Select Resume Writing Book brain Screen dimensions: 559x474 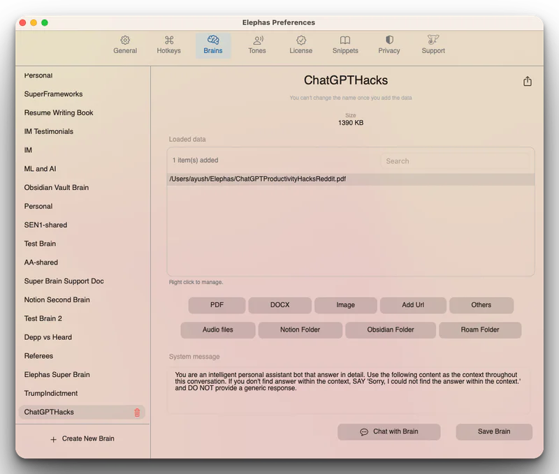pyautogui.click(x=59, y=113)
